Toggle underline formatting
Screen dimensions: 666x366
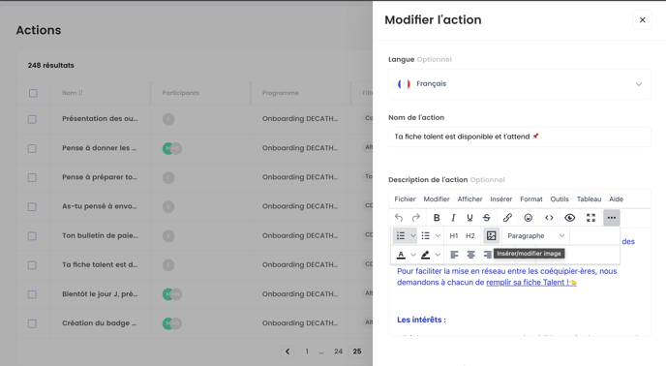[x=469, y=218]
